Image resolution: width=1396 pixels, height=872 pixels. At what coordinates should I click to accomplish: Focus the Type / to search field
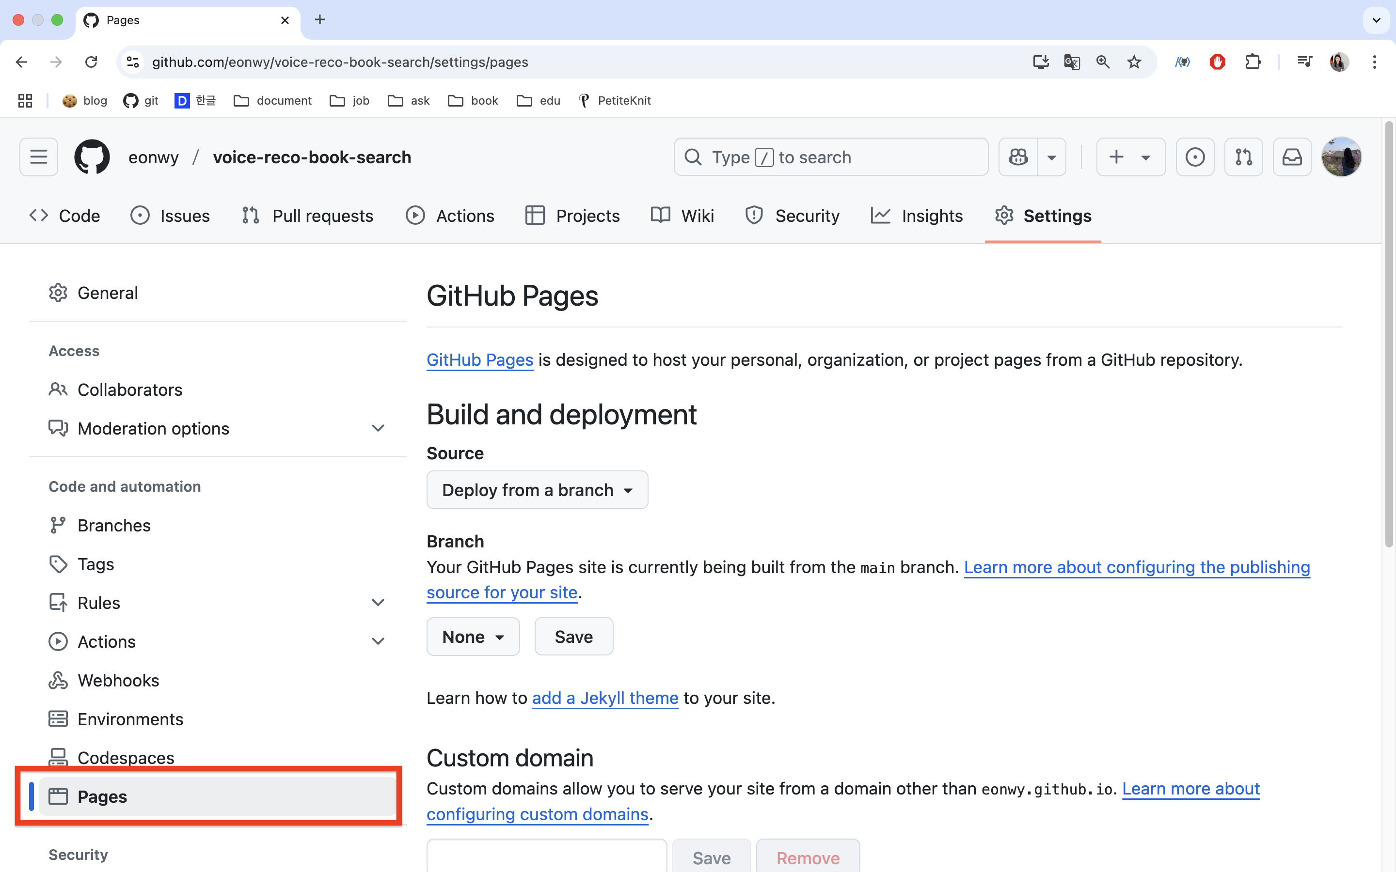pos(831,157)
